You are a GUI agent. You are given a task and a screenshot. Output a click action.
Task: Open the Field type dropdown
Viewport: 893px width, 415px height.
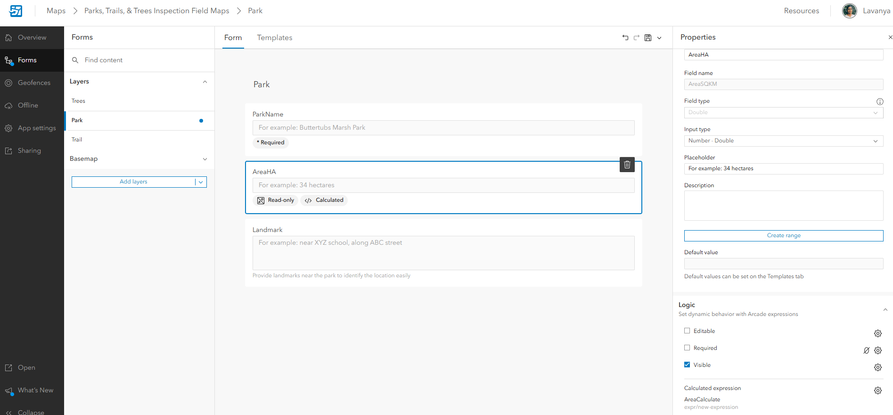click(784, 113)
